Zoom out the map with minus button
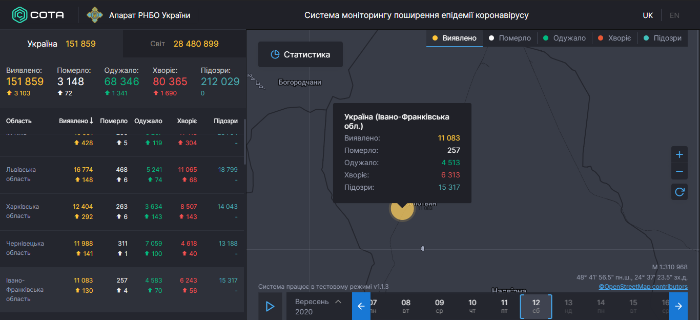The image size is (700, 320). tap(680, 171)
